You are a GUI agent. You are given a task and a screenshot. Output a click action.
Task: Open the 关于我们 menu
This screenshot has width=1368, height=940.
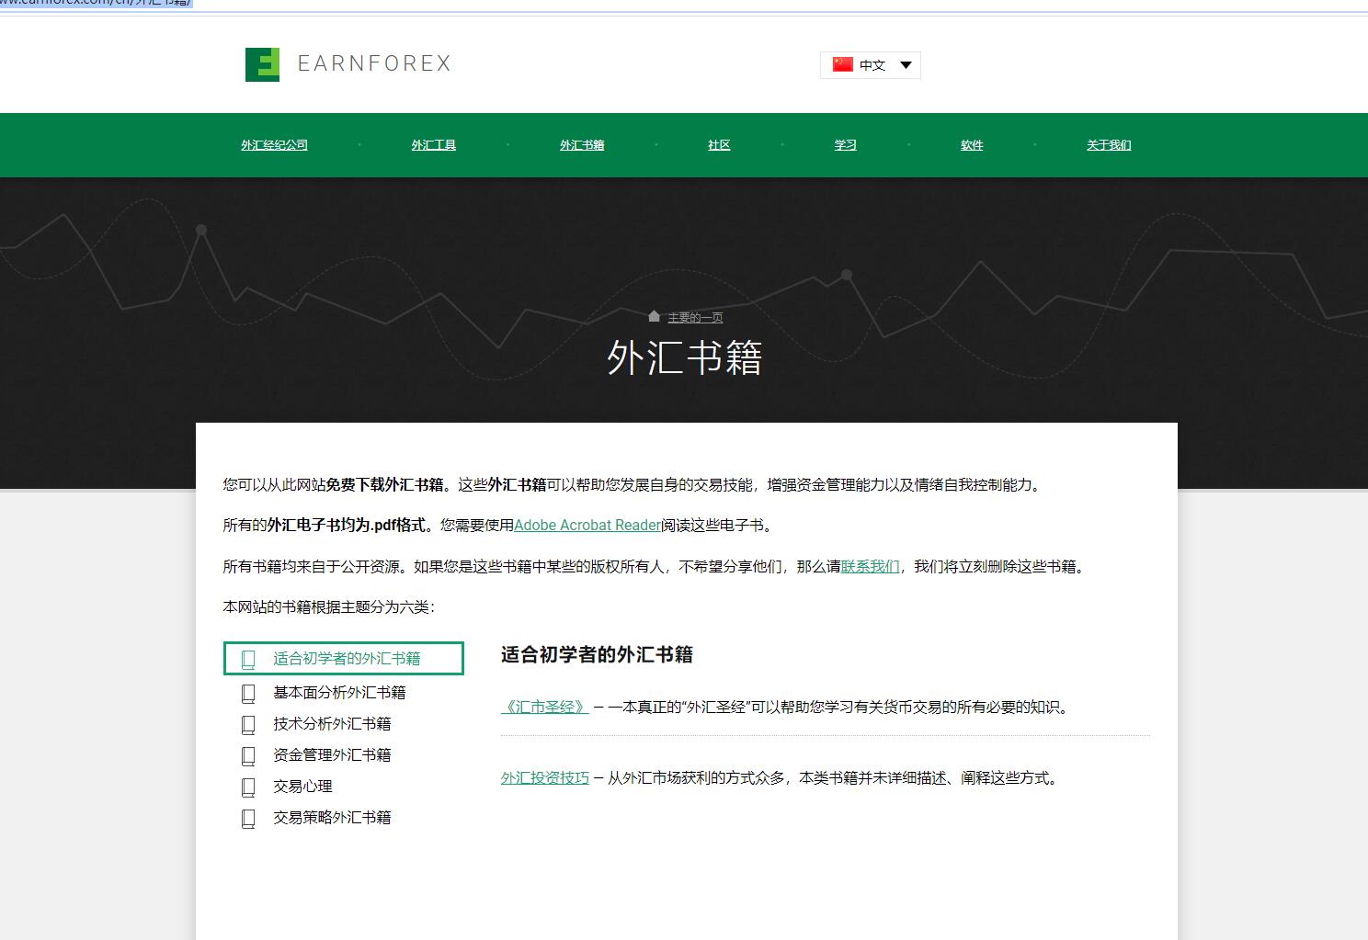[1109, 145]
